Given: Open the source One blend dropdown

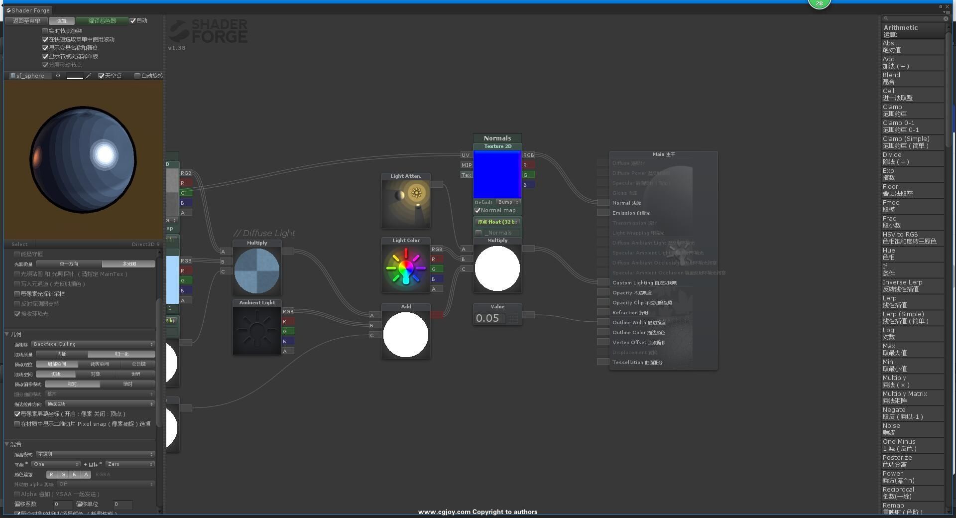Looking at the screenshot, I should (55, 464).
